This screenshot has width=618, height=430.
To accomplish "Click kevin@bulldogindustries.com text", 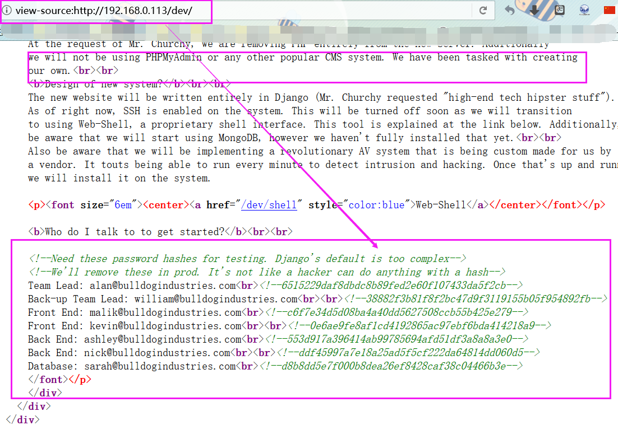I will (x=165, y=326).
